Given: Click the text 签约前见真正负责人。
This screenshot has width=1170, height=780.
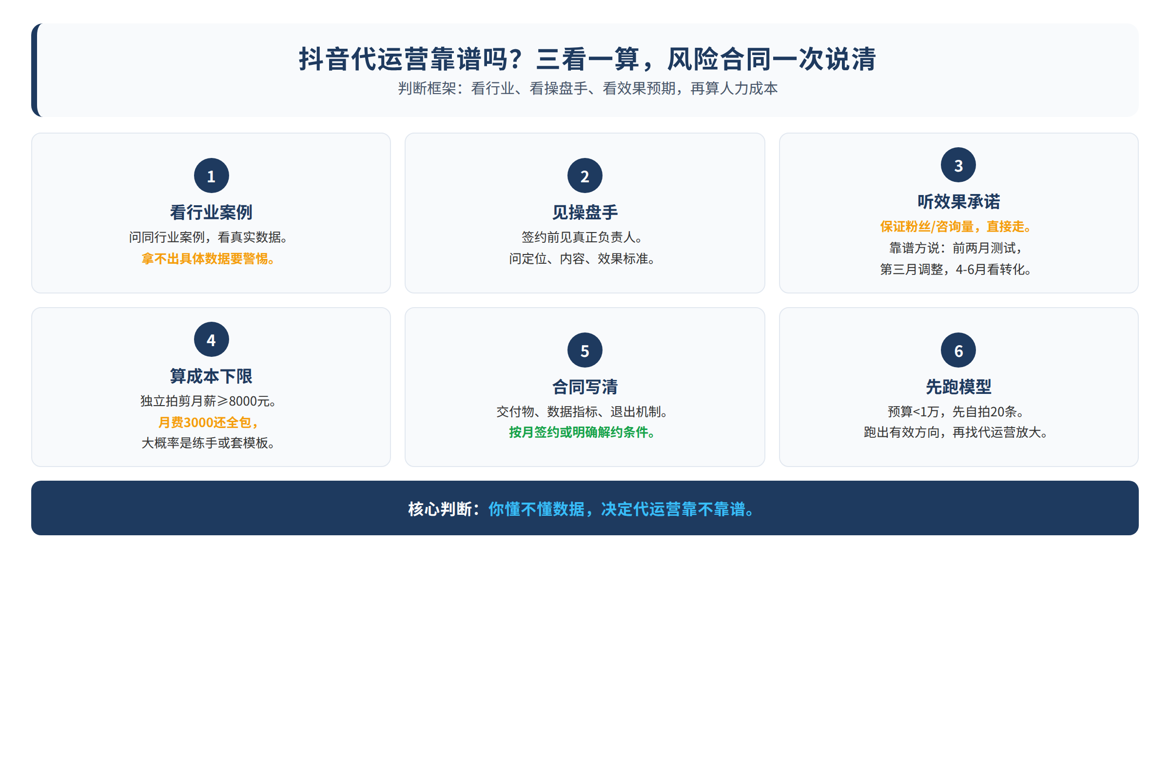Looking at the screenshot, I should [x=582, y=237].
